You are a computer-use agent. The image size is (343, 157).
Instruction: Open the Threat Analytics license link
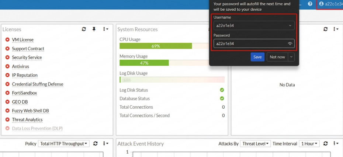pos(27,120)
